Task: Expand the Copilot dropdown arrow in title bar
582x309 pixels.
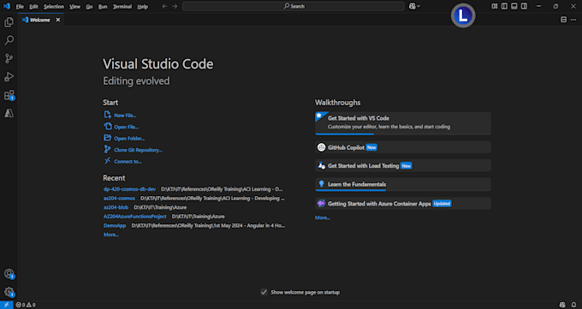Action: 419,6
